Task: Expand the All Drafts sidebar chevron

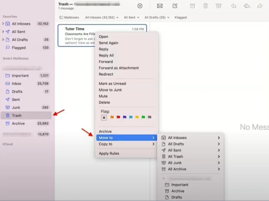Action: pyautogui.click(x=3, y=40)
